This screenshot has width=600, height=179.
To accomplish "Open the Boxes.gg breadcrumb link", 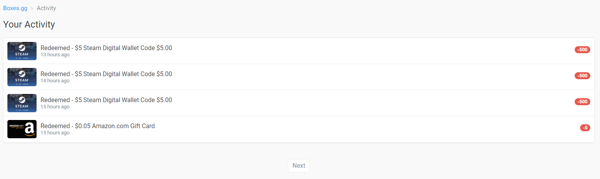I will point(15,8).
